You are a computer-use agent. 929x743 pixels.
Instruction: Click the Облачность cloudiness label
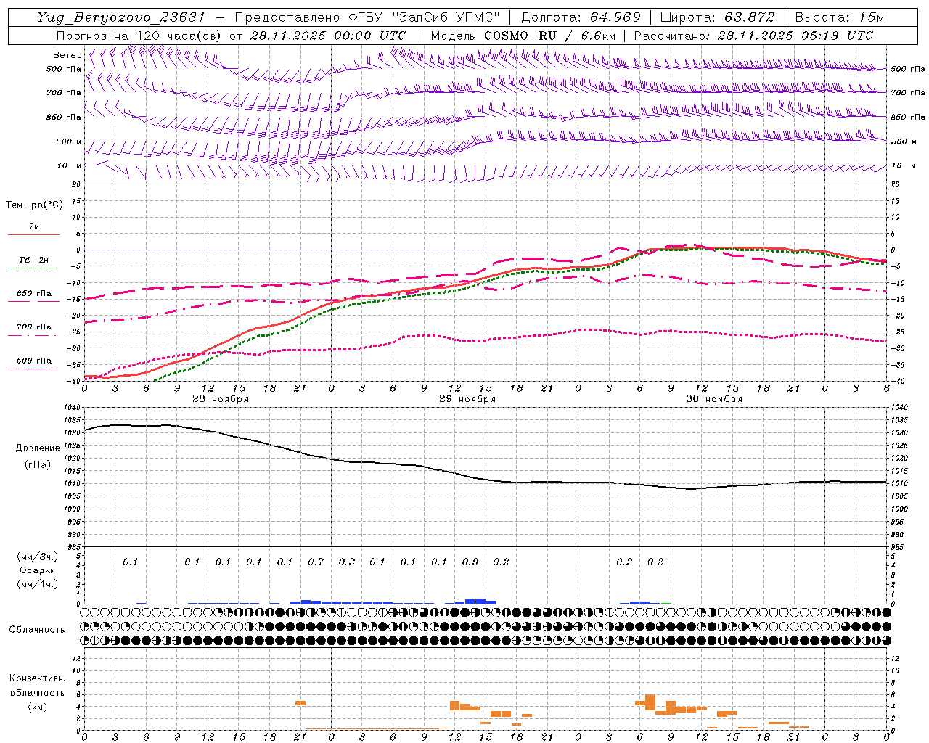(x=37, y=630)
